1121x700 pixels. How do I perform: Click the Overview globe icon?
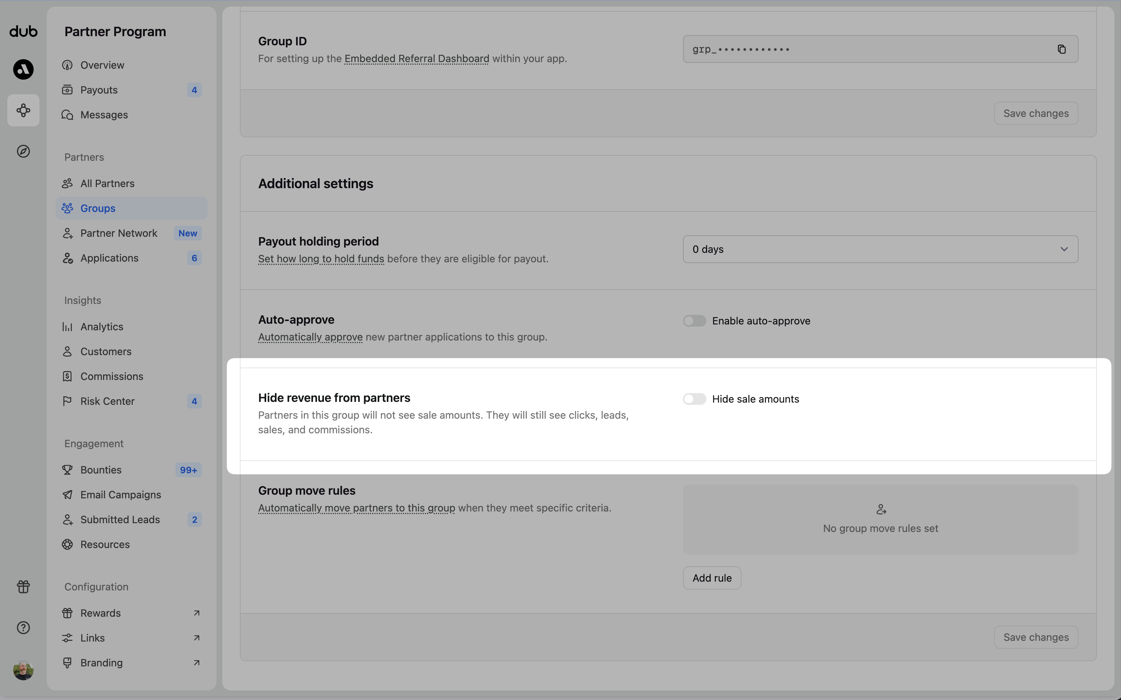(68, 65)
